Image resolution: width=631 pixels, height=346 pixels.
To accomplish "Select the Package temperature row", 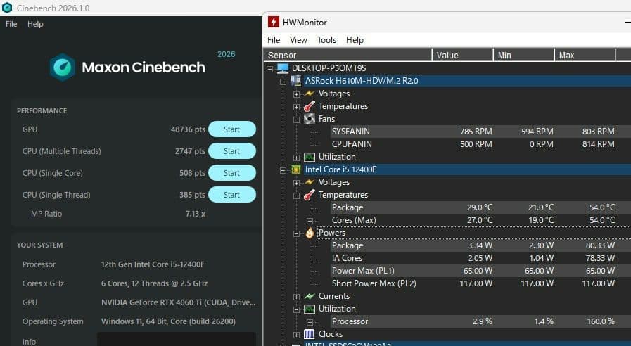I will pyautogui.click(x=480, y=207).
